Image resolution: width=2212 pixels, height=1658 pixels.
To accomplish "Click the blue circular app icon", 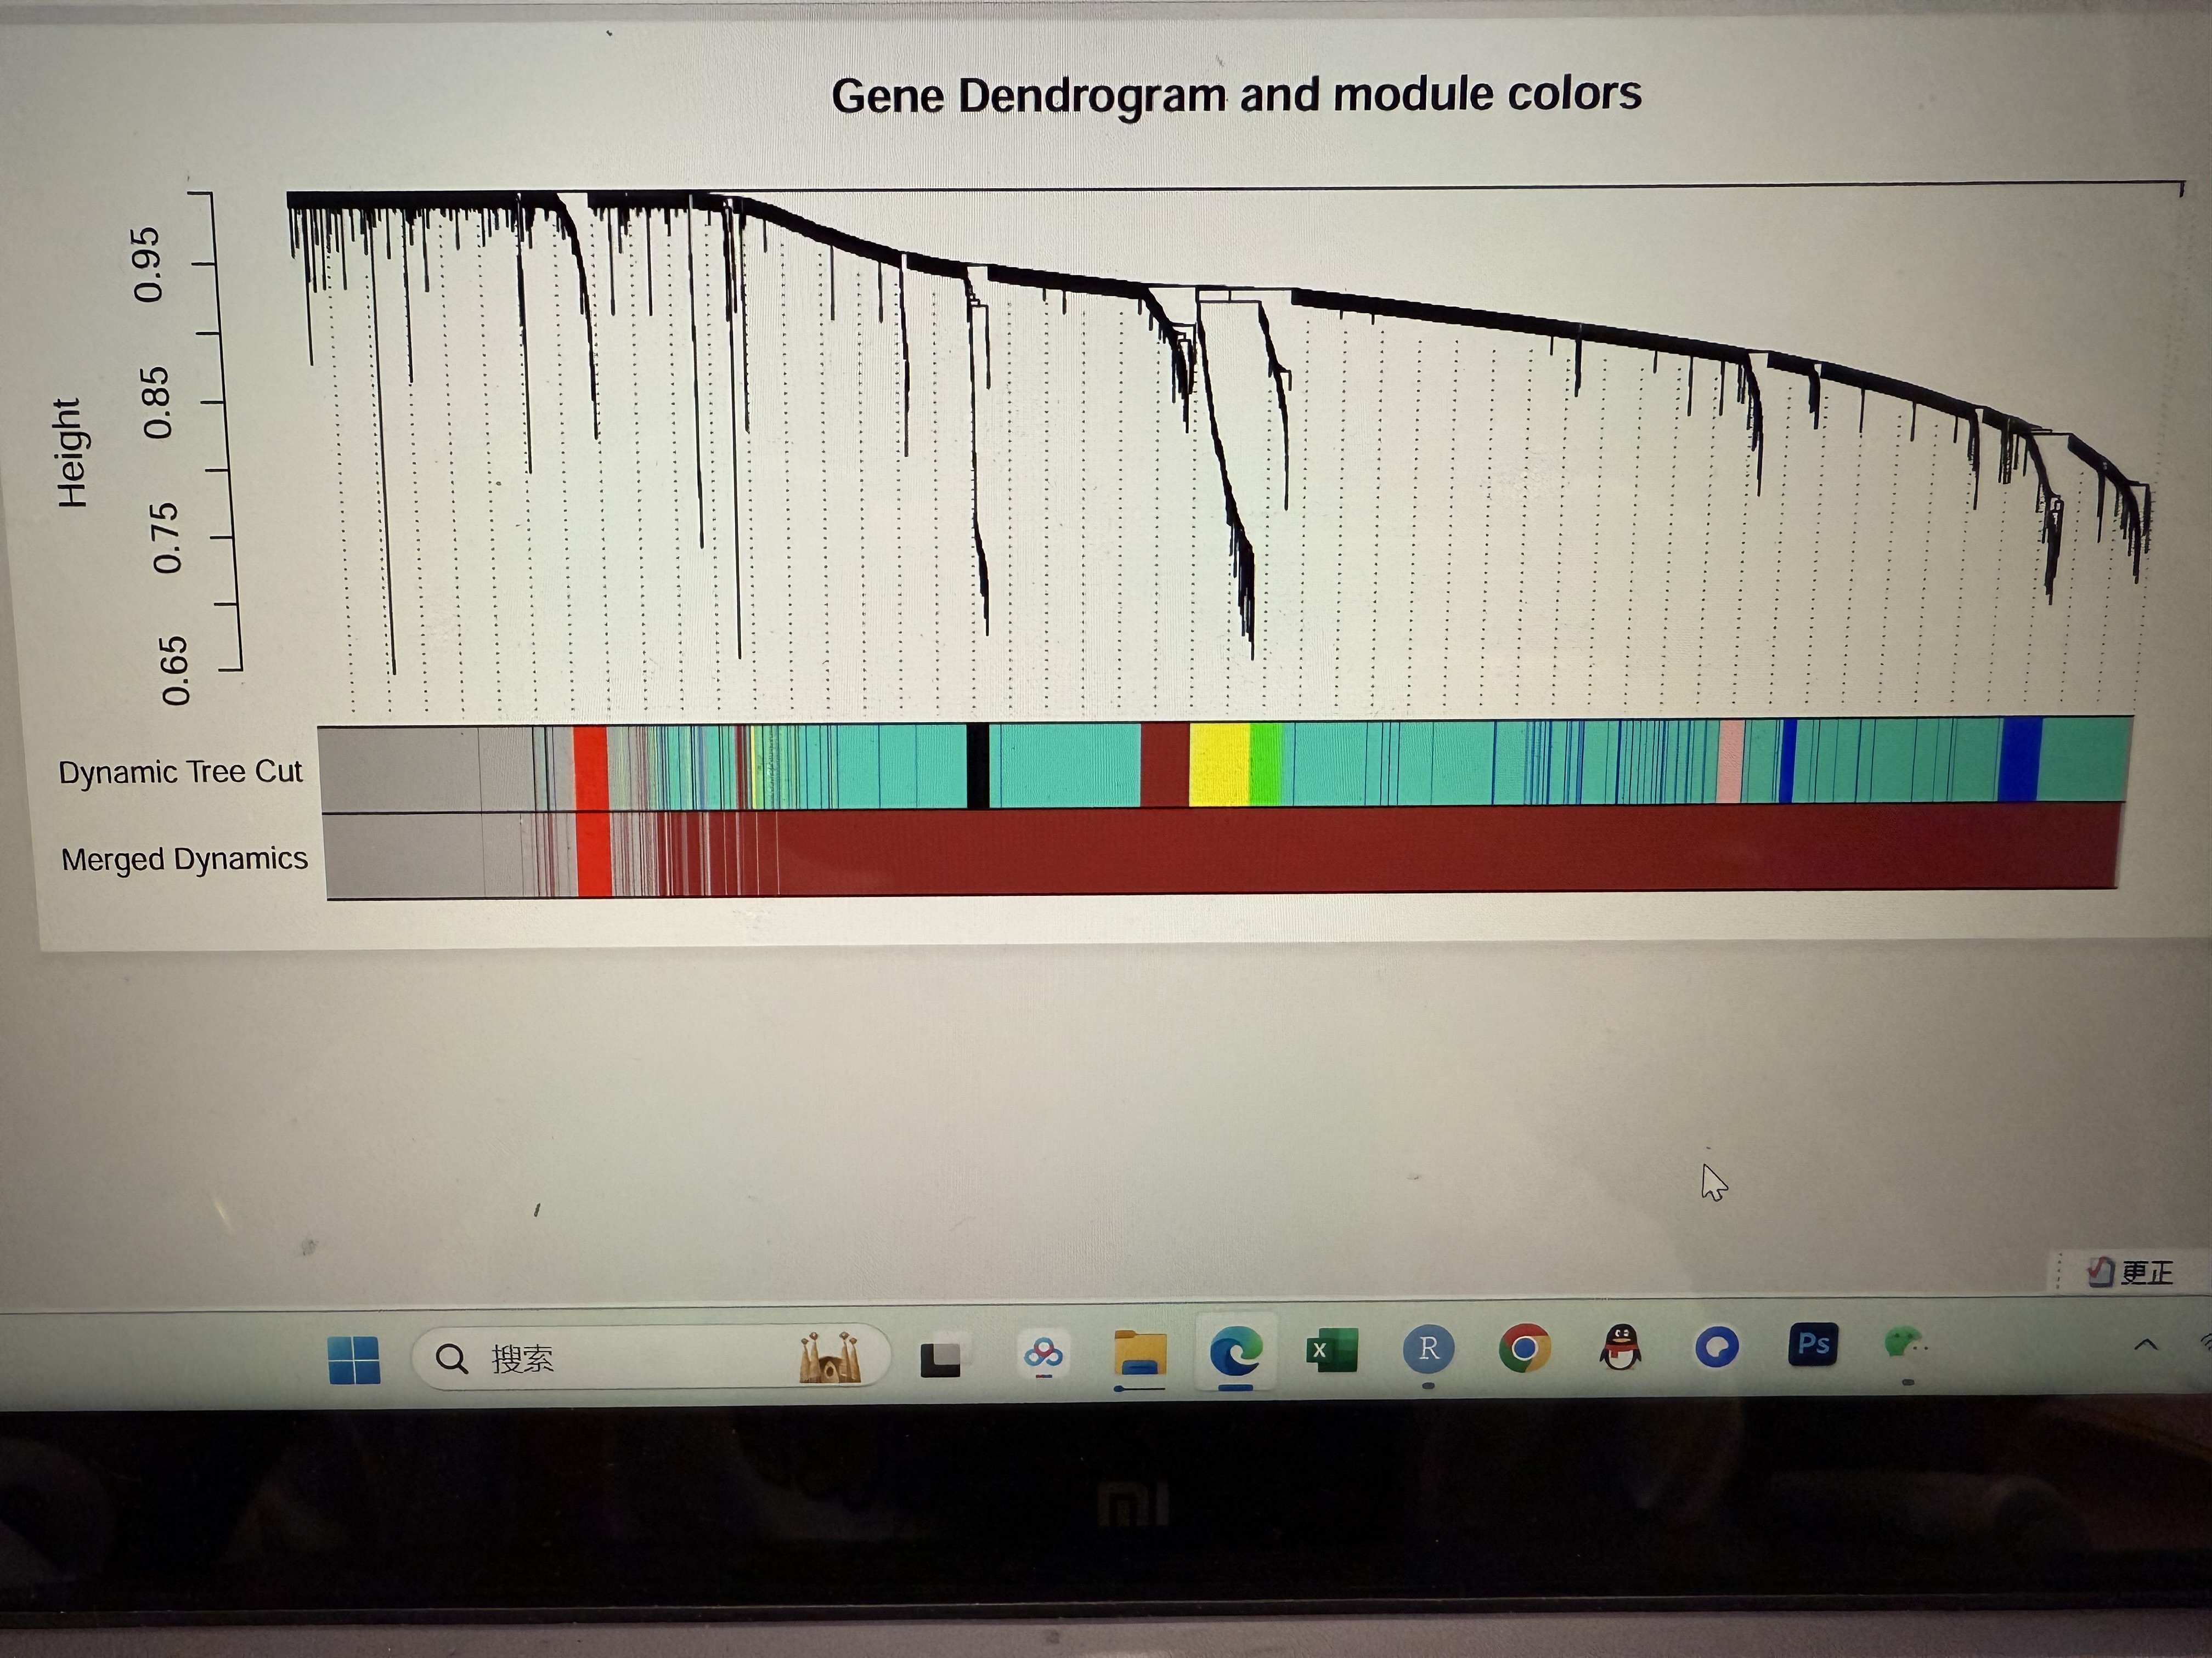I will [1716, 1347].
